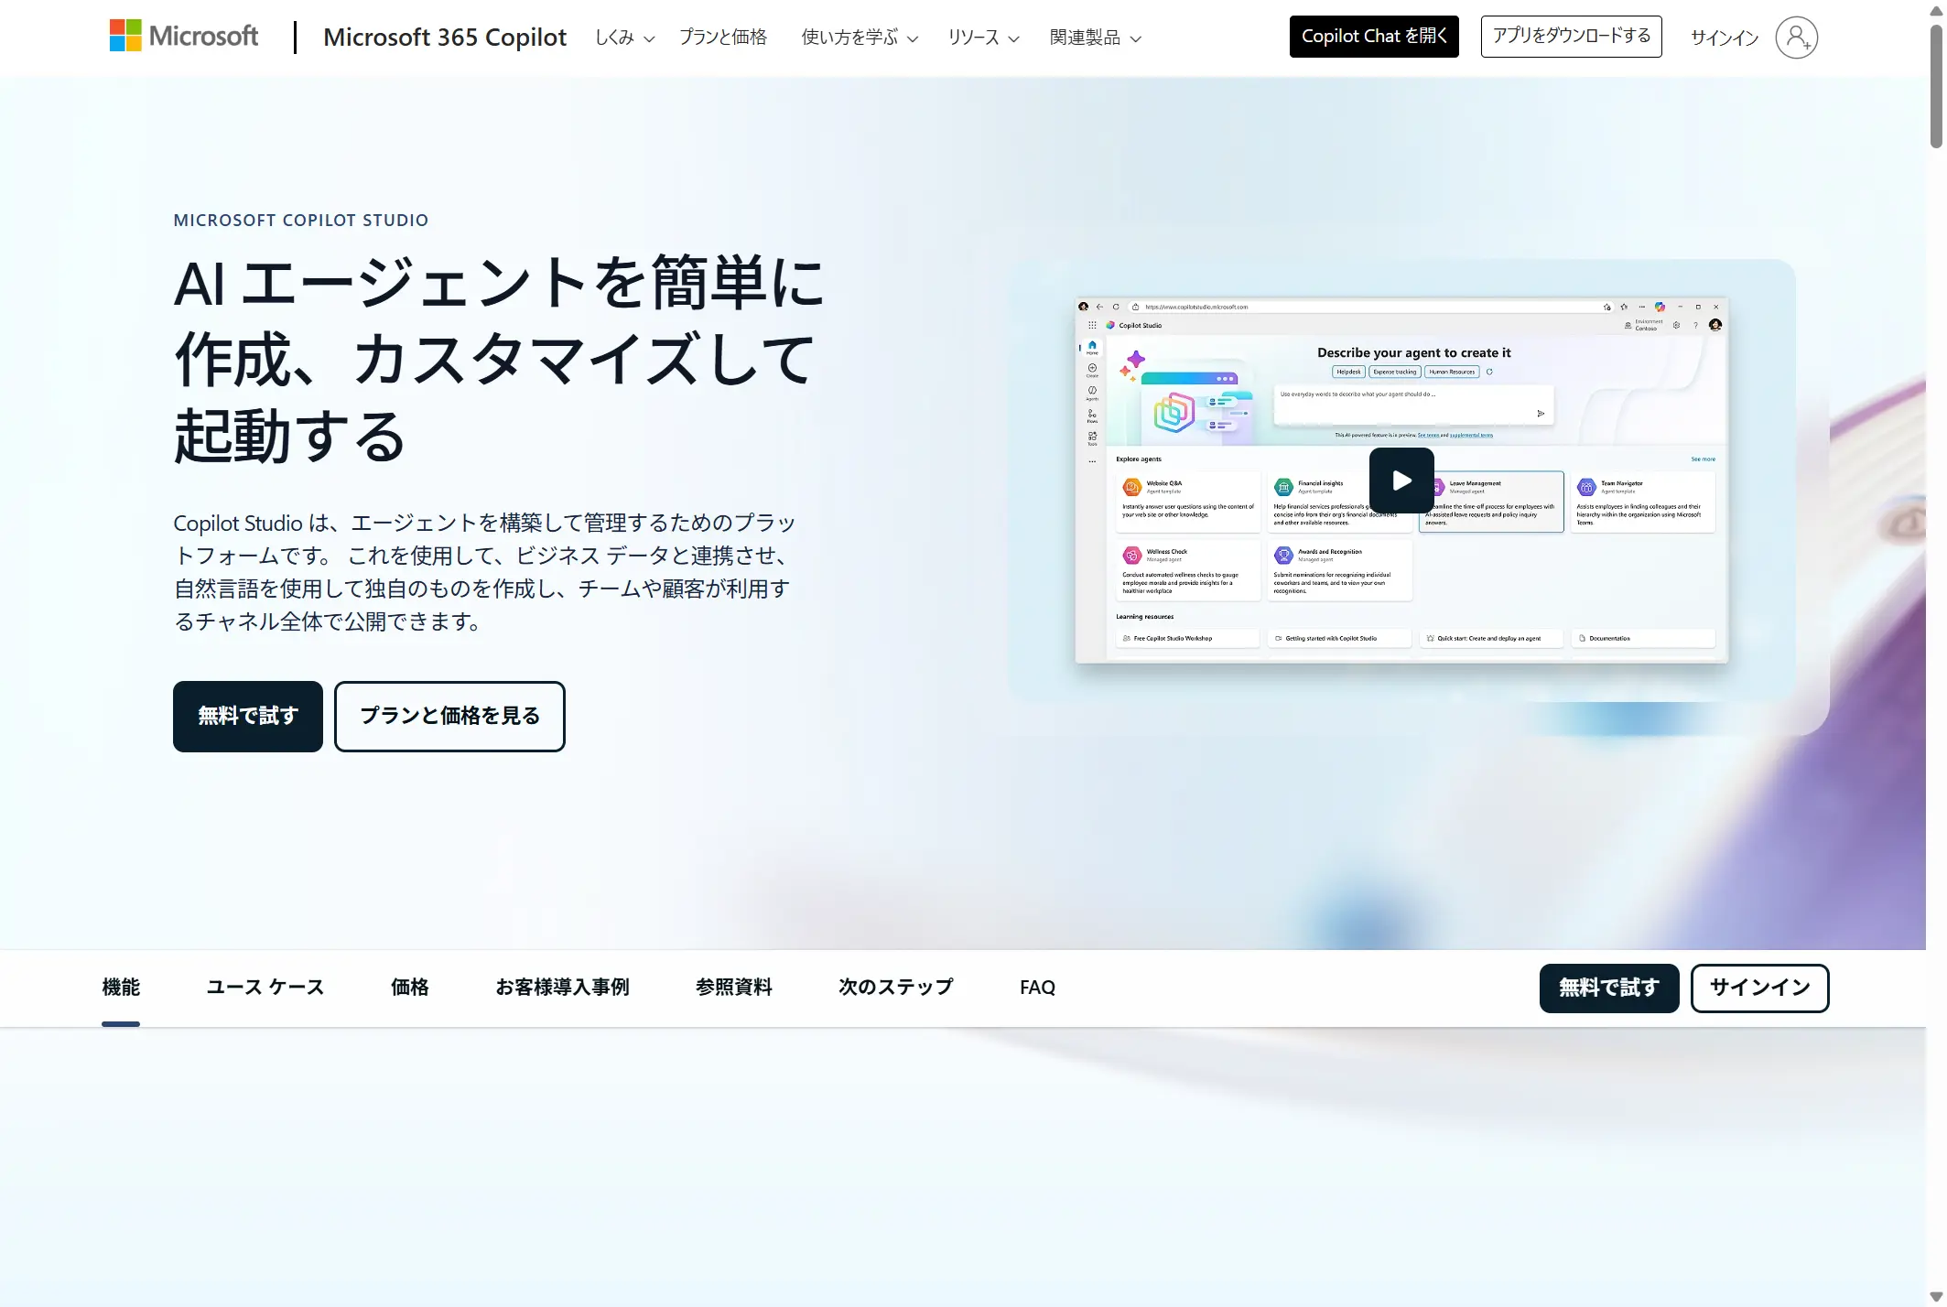Switch to the ユース ケース tab

(265, 988)
